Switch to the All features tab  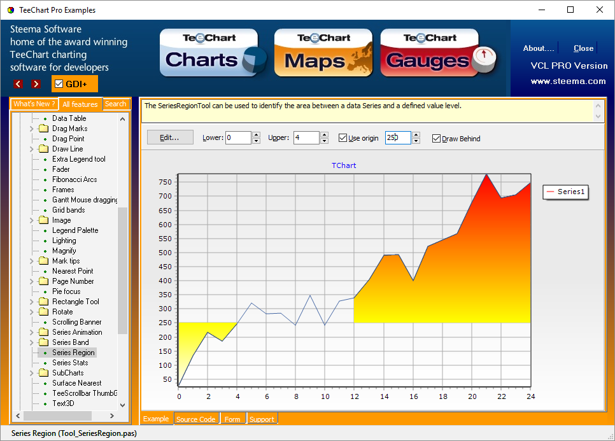click(x=80, y=104)
